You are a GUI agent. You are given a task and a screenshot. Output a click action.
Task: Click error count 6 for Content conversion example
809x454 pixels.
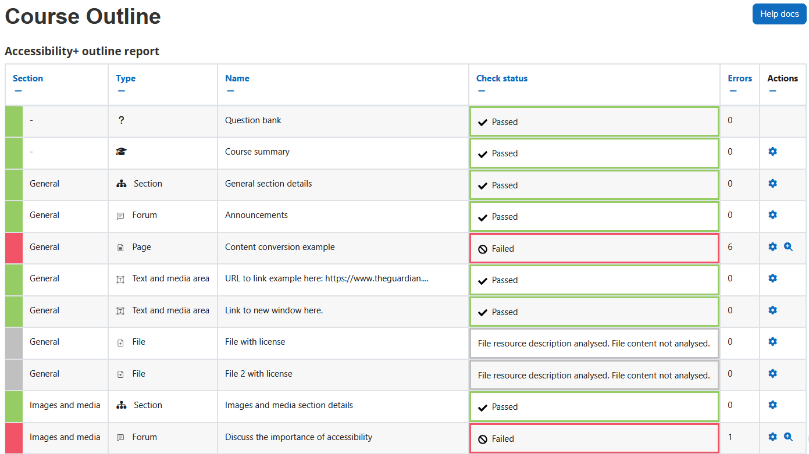click(x=730, y=247)
